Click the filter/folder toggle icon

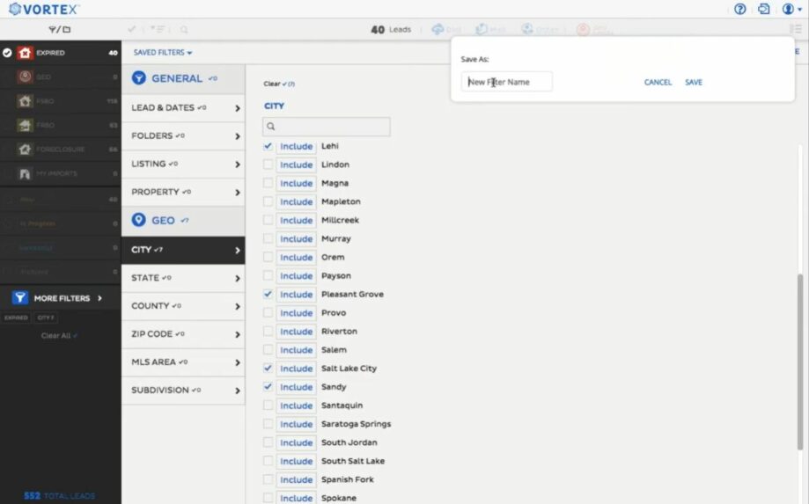tap(59, 29)
